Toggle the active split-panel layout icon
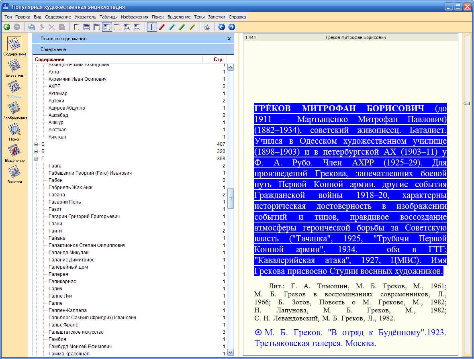This screenshot has width=474, height=359. [x=107, y=27]
